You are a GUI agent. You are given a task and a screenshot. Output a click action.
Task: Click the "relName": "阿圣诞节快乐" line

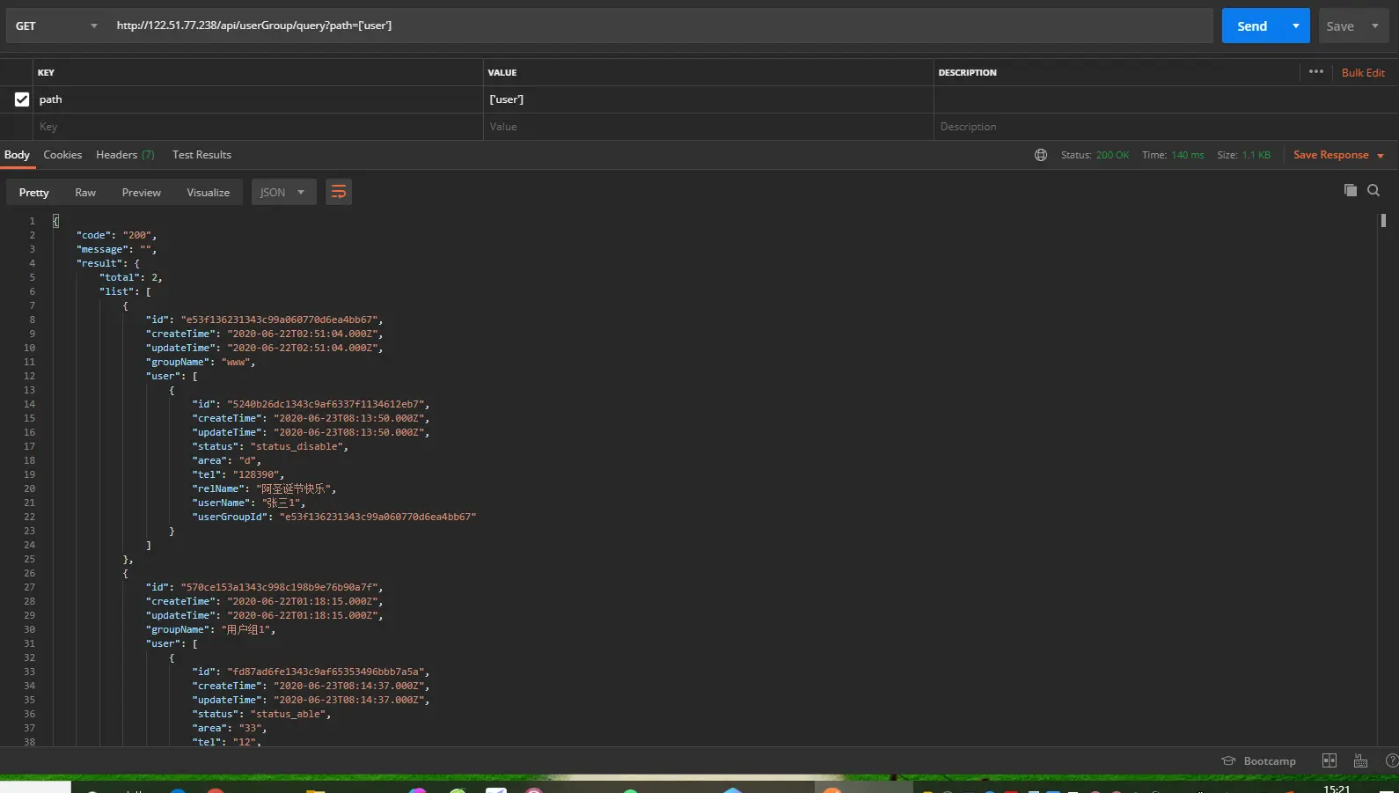point(264,488)
